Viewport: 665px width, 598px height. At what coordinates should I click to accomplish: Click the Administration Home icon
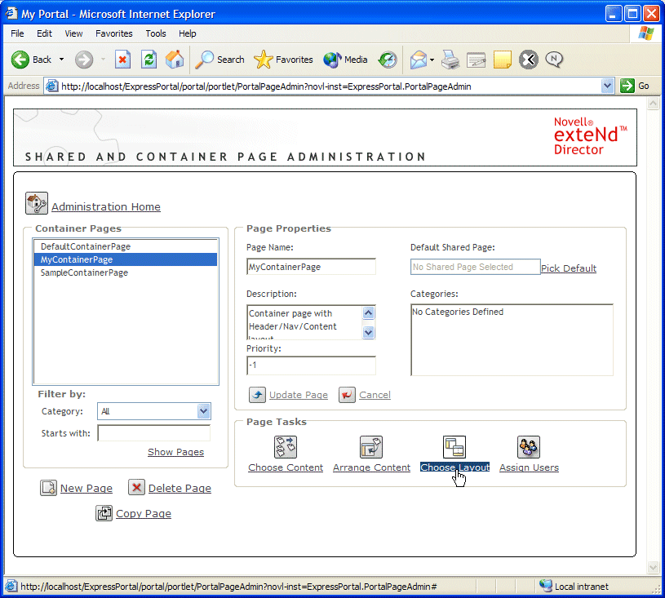point(37,203)
